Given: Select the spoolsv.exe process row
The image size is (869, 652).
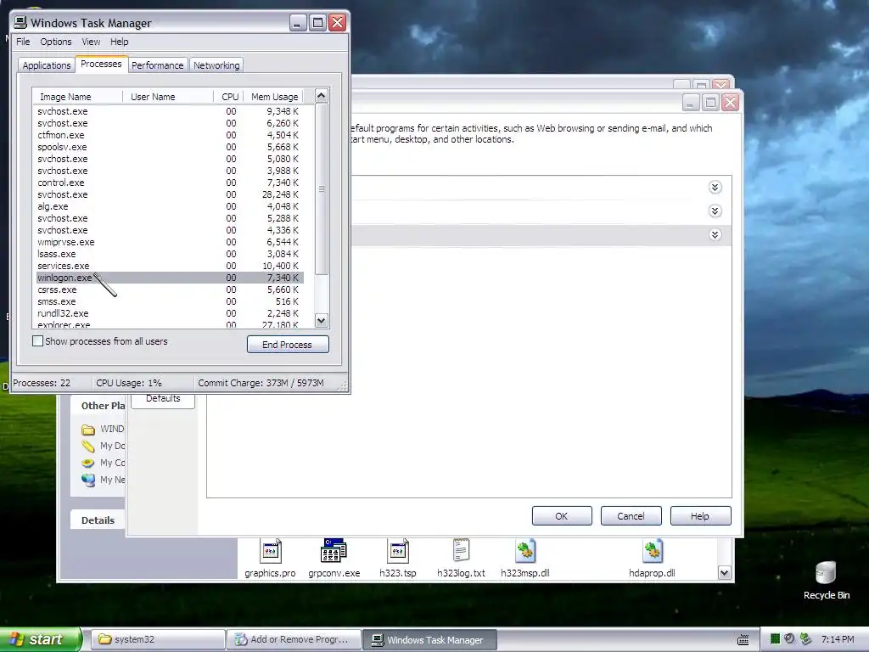Looking at the screenshot, I should click(x=168, y=147).
